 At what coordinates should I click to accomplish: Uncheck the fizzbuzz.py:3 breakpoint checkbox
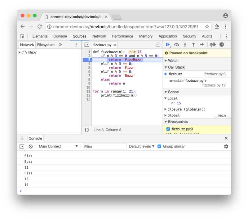pyautogui.click(x=168, y=129)
